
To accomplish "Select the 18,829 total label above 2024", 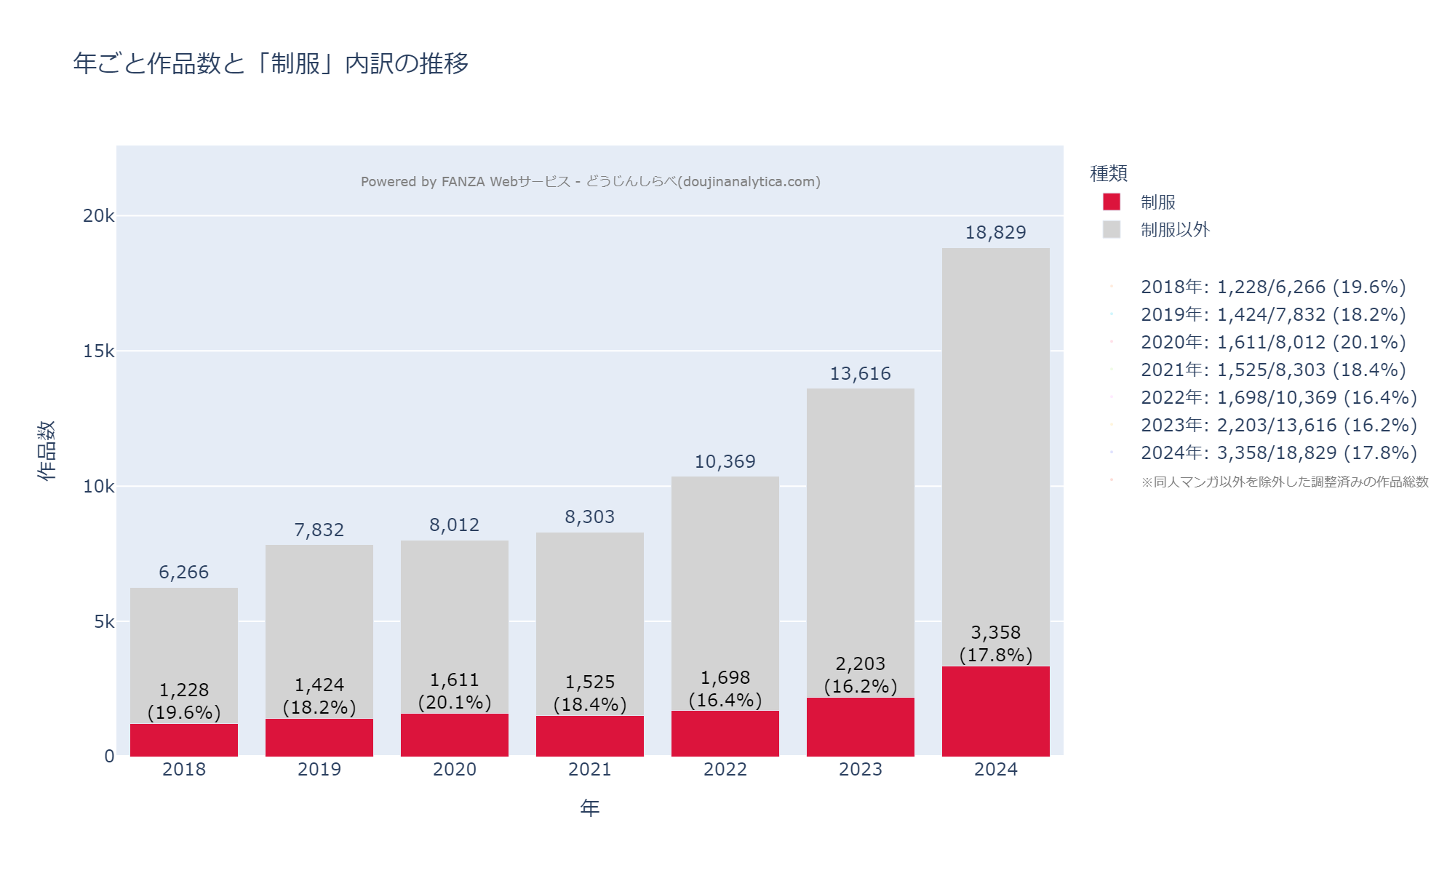I will [x=996, y=232].
